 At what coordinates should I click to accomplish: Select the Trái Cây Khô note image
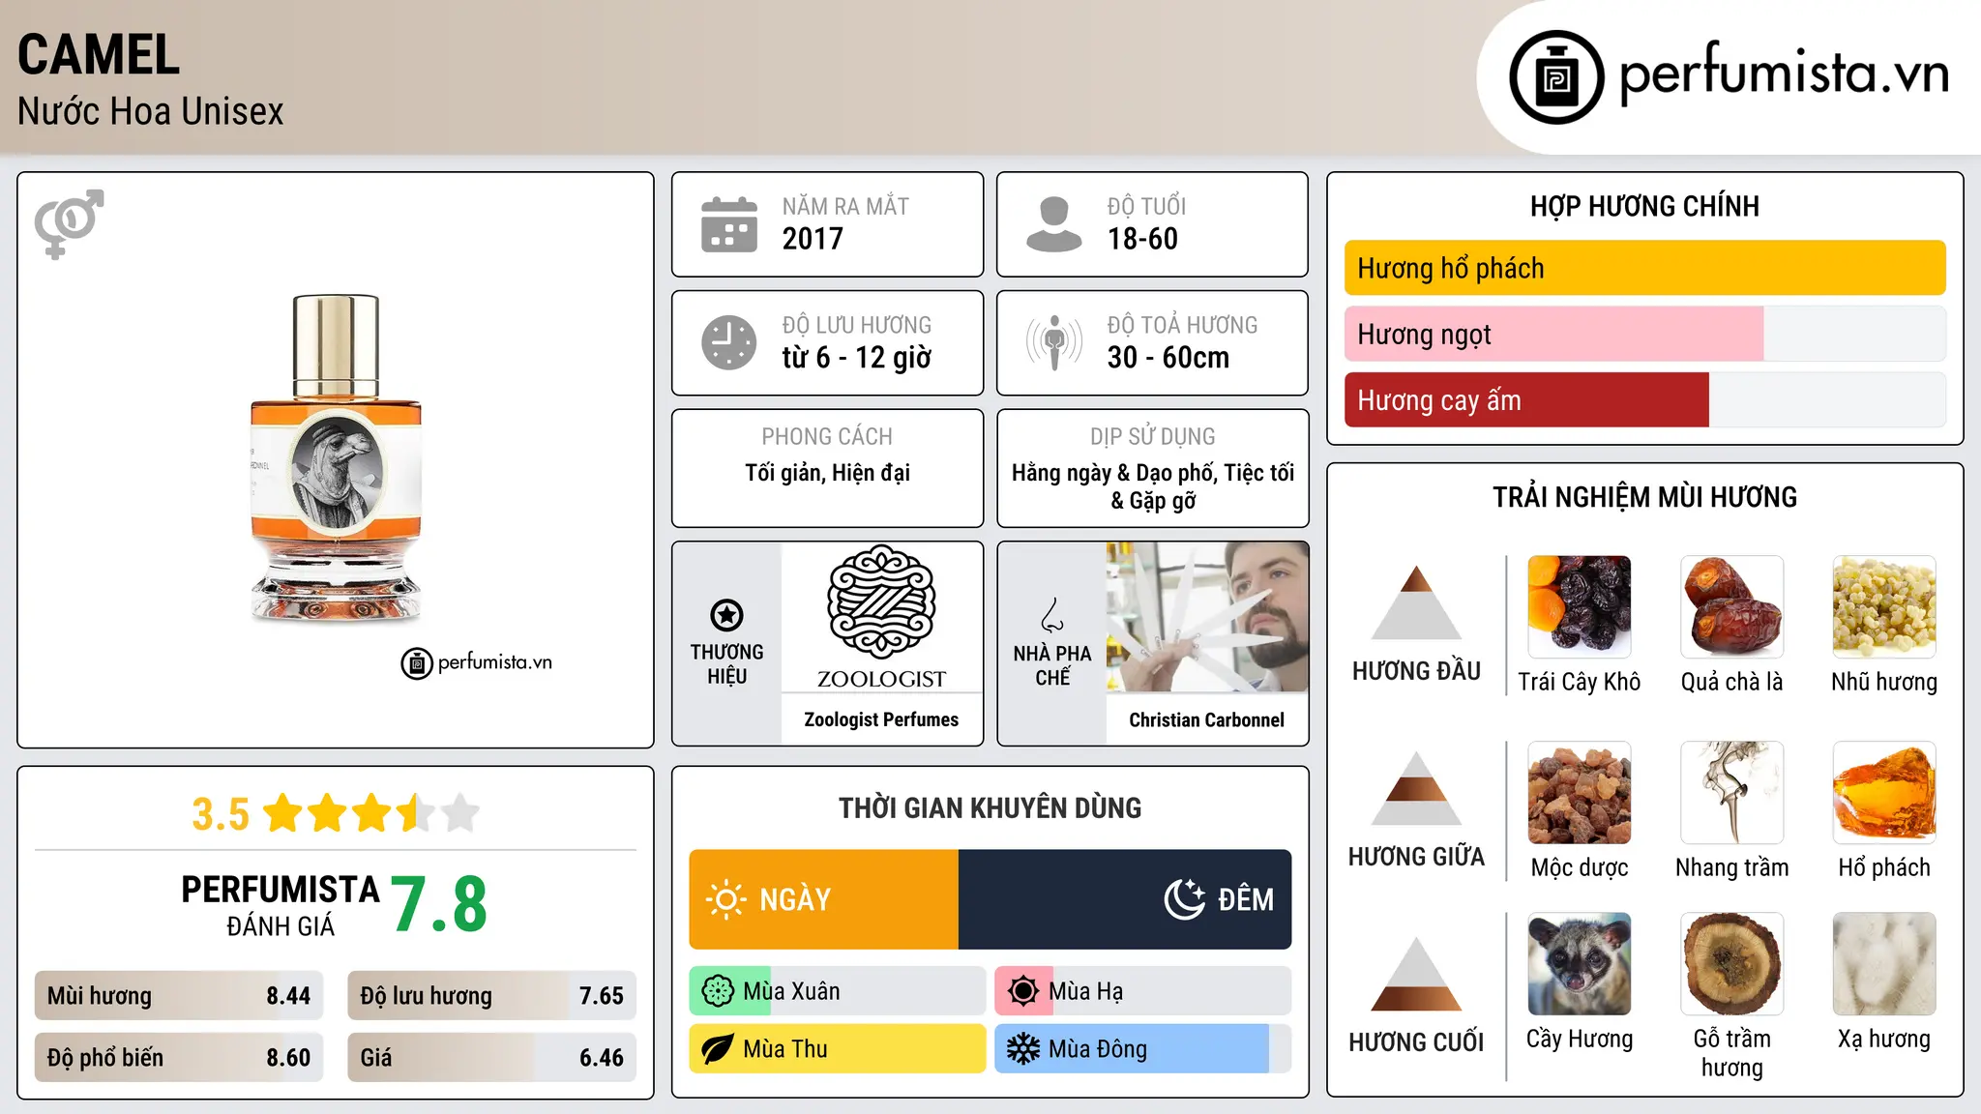coord(1580,606)
